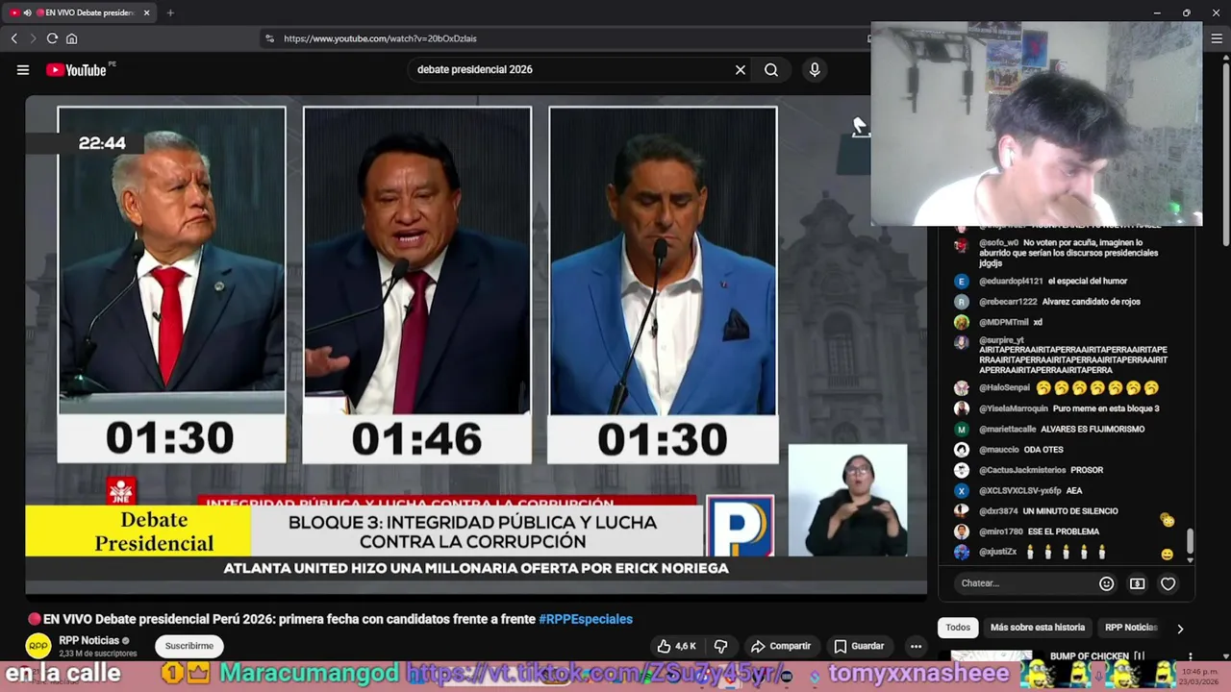The image size is (1231, 692).
Task: Select the RPP Noticias filter chip
Action: pyautogui.click(x=1131, y=628)
